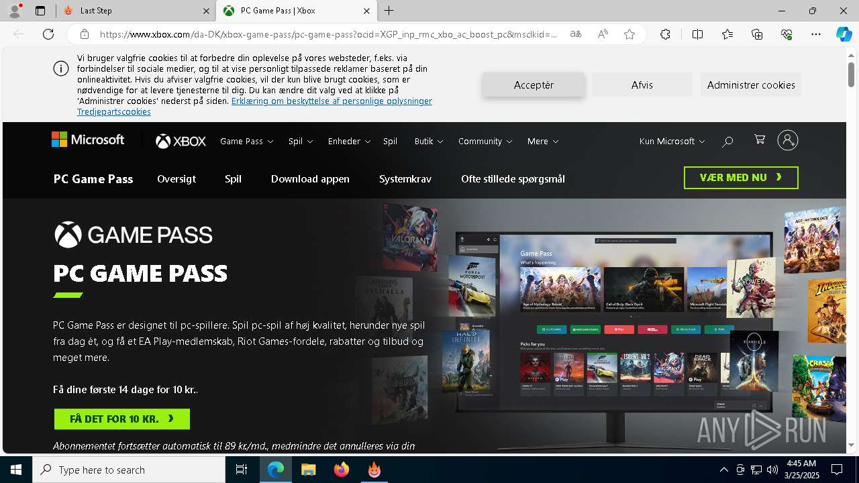Open the shopping cart icon
The width and height of the screenshot is (859, 483).
[x=760, y=140]
